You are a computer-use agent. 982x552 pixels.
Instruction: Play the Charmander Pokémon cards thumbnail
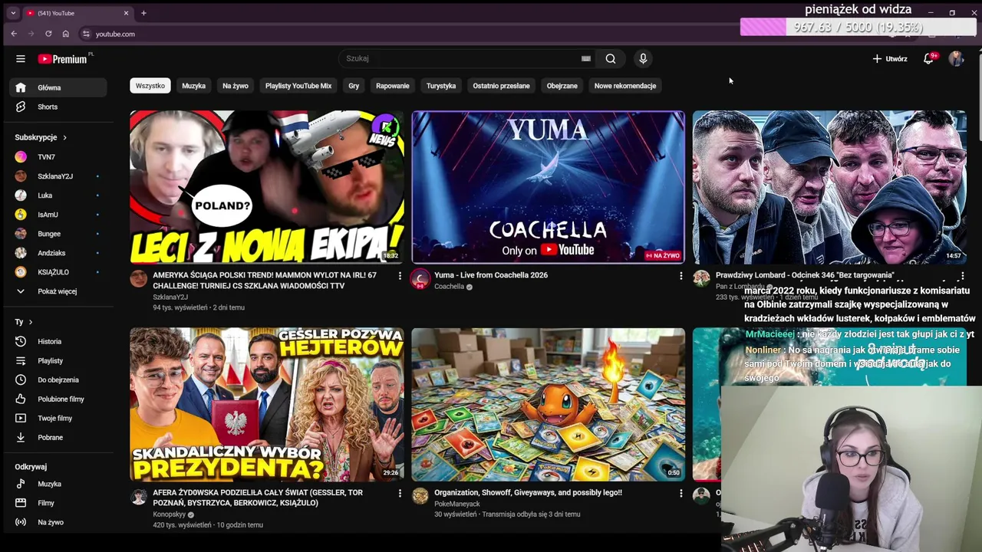click(x=548, y=405)
